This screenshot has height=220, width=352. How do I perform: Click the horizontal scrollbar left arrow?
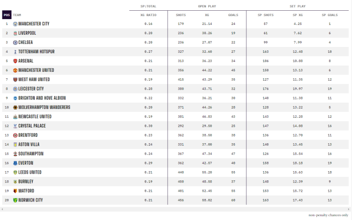pyautogui.click(x=2, y=209)
